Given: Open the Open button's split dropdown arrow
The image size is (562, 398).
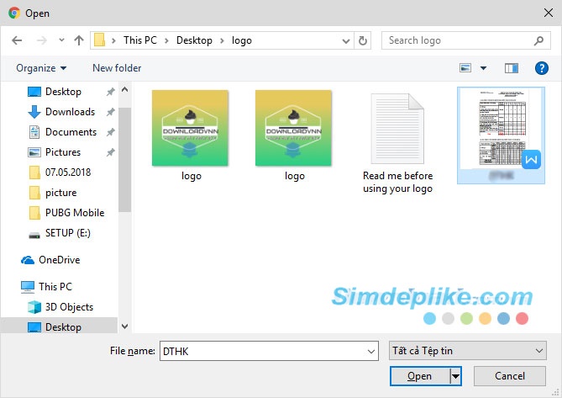Looking at the screenshot, I should 455,376.
